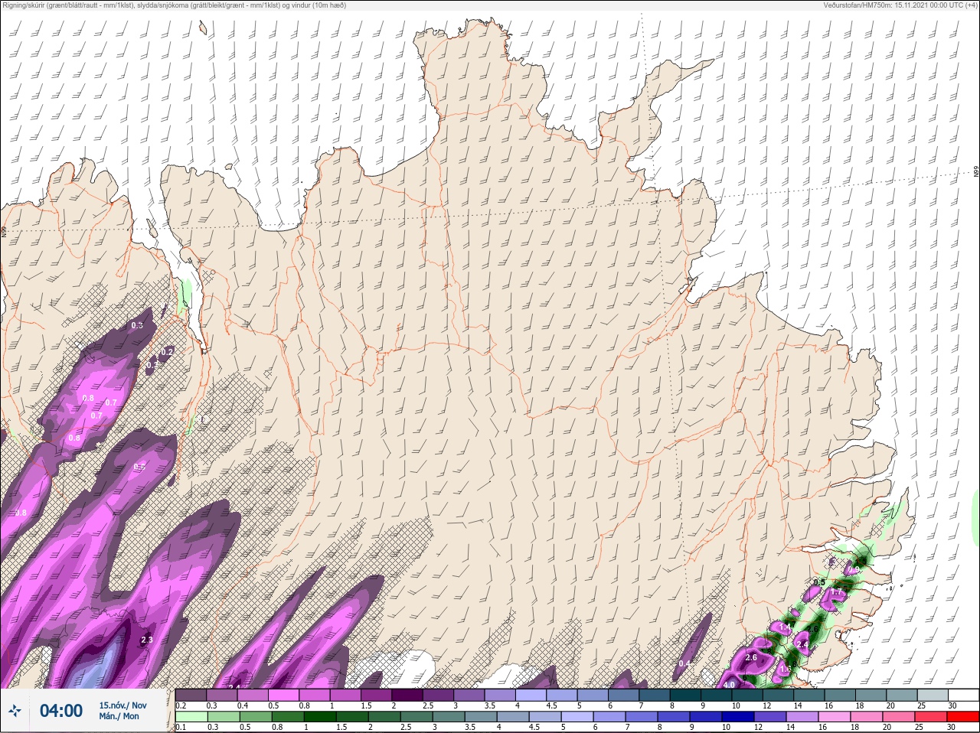Click the 0.4 precipitation value on map
Screen dimensions: 980x733
pos(684,663)
